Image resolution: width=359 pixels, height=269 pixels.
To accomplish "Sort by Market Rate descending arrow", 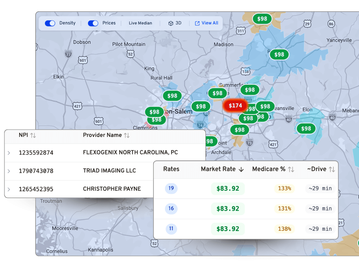I will (x=241, y=169).
